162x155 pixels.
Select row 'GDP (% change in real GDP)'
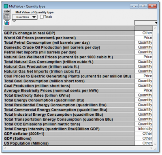pyautogui.click(x=69, y=33)
